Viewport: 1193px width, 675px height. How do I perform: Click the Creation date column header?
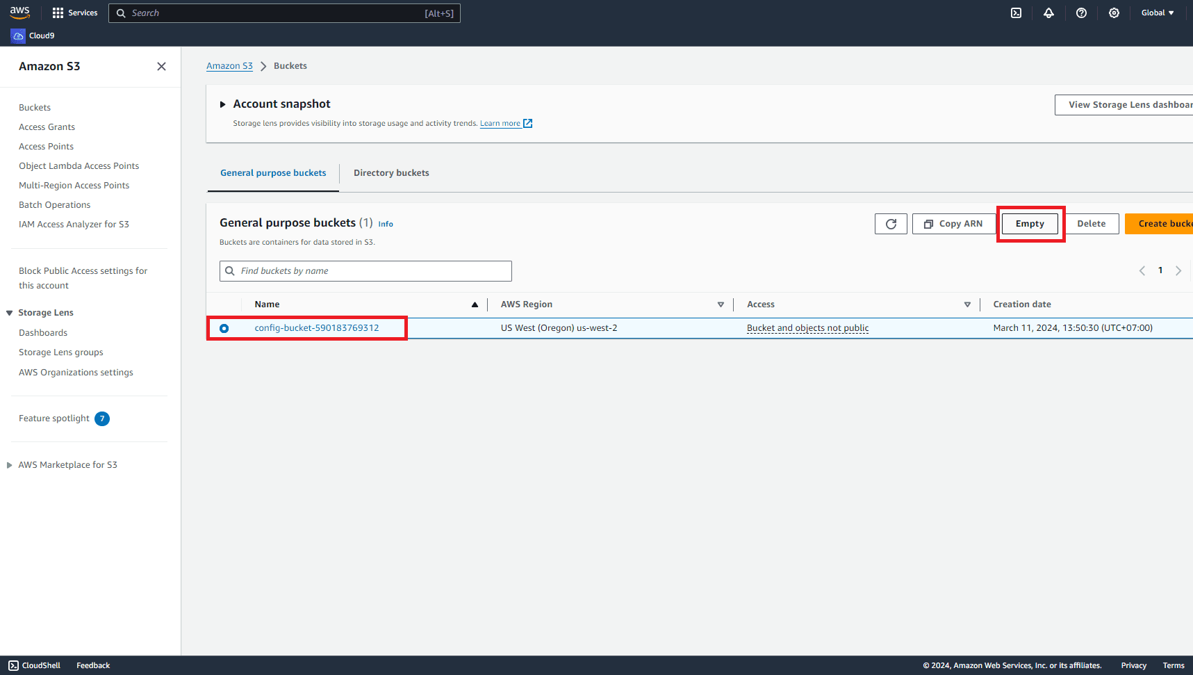tap(1022, 304)
